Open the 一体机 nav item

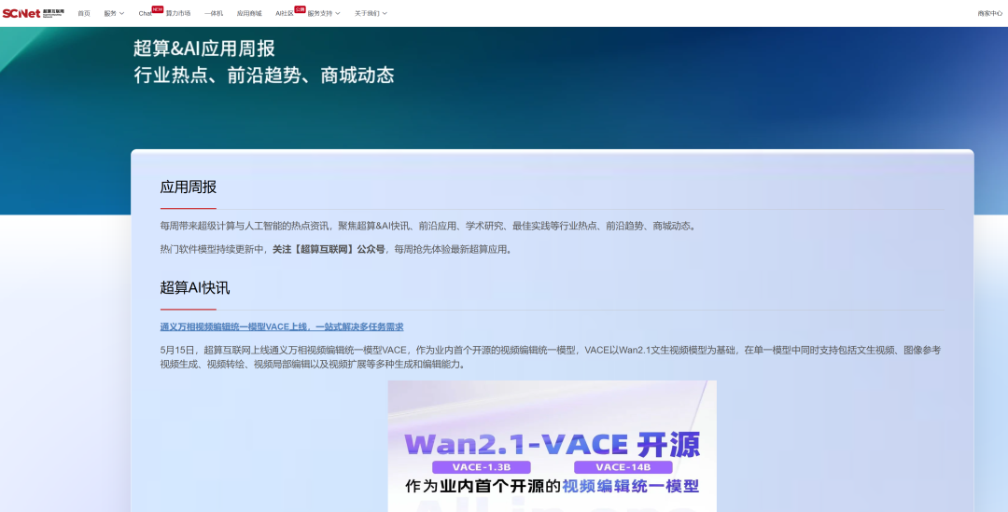(x=214, y=13)
